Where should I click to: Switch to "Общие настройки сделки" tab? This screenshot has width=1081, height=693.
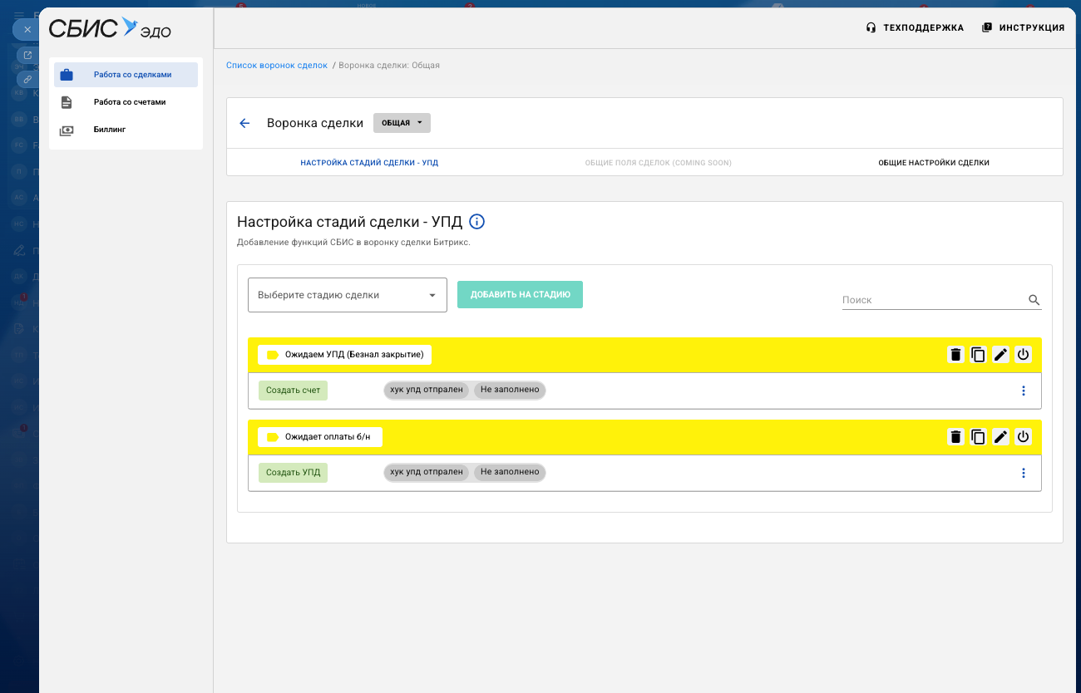[x=933, y=163]
